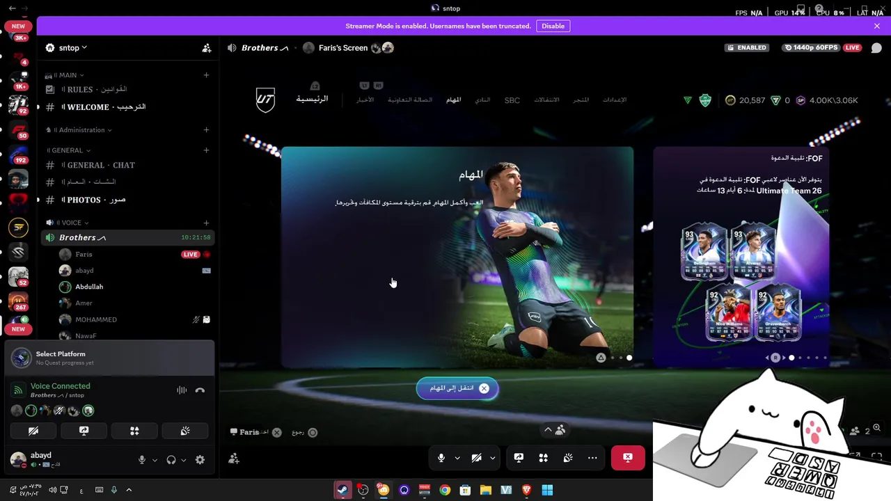Start an activity from voice panel
Image resolution: width=891 pixels, height=501 pixels.
[134, 431]
